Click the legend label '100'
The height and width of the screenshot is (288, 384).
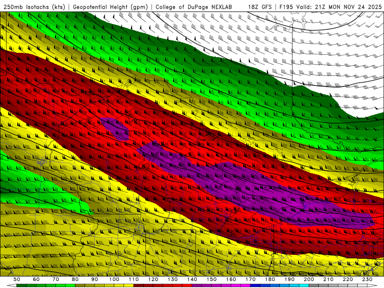coord(114,279)
